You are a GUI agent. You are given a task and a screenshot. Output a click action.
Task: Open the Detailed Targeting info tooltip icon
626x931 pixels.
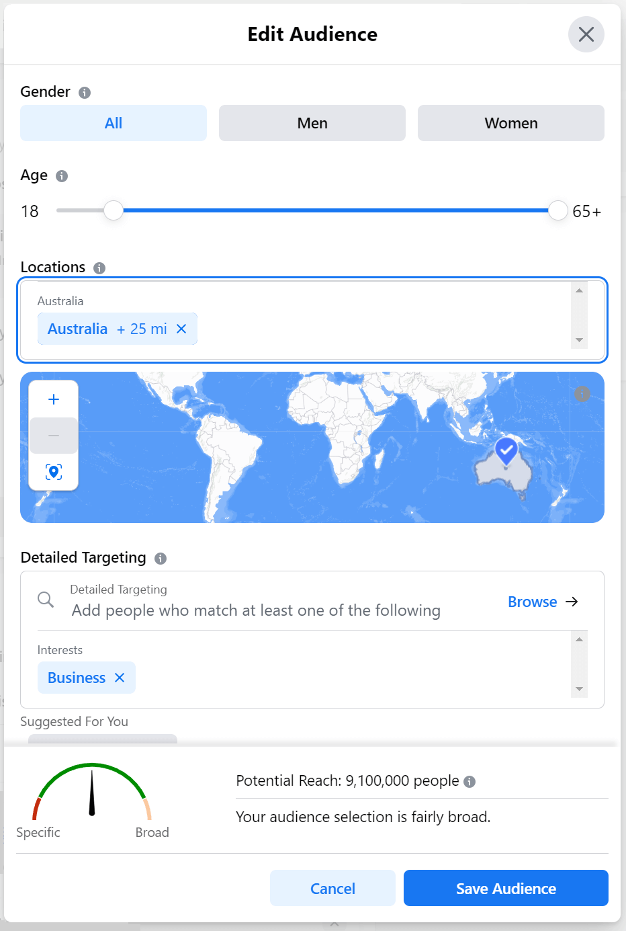point(160,558)
